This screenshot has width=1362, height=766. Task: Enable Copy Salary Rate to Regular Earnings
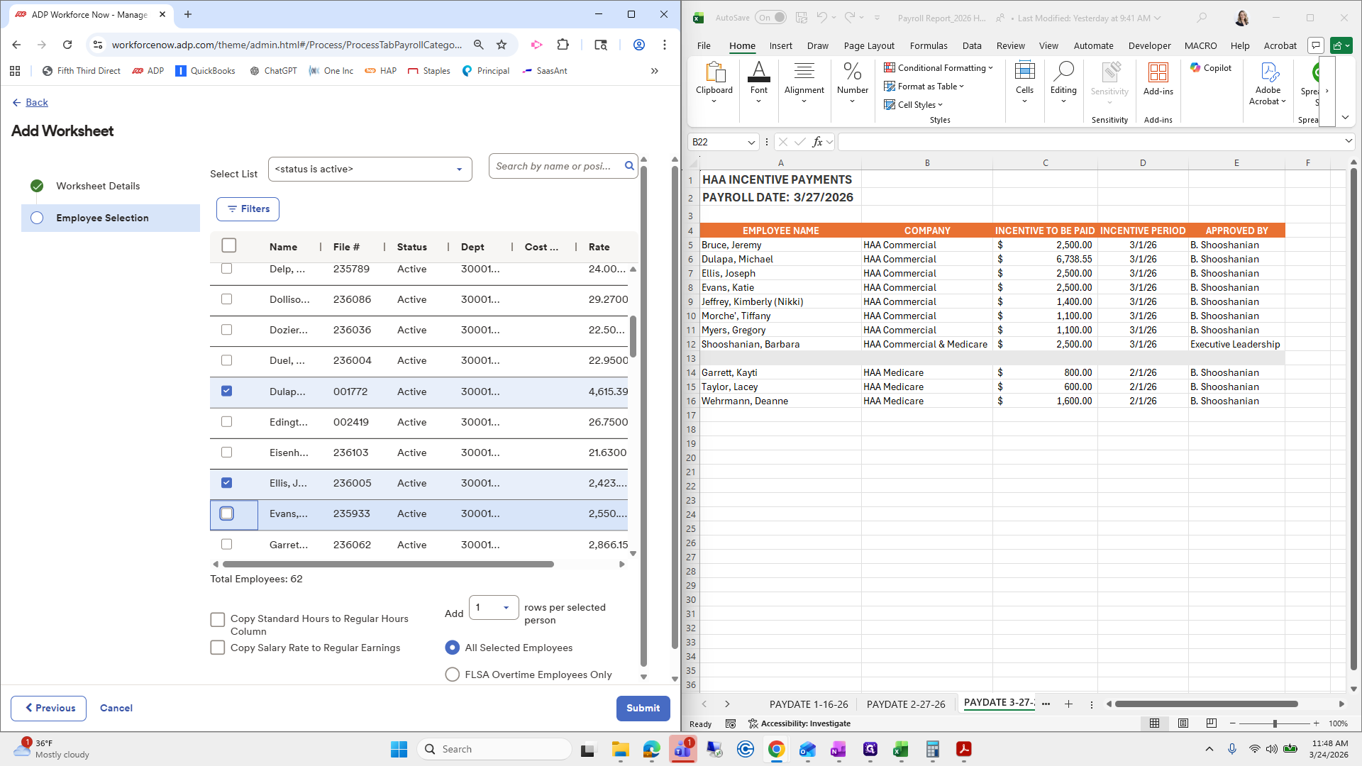(x=218, y=648)
